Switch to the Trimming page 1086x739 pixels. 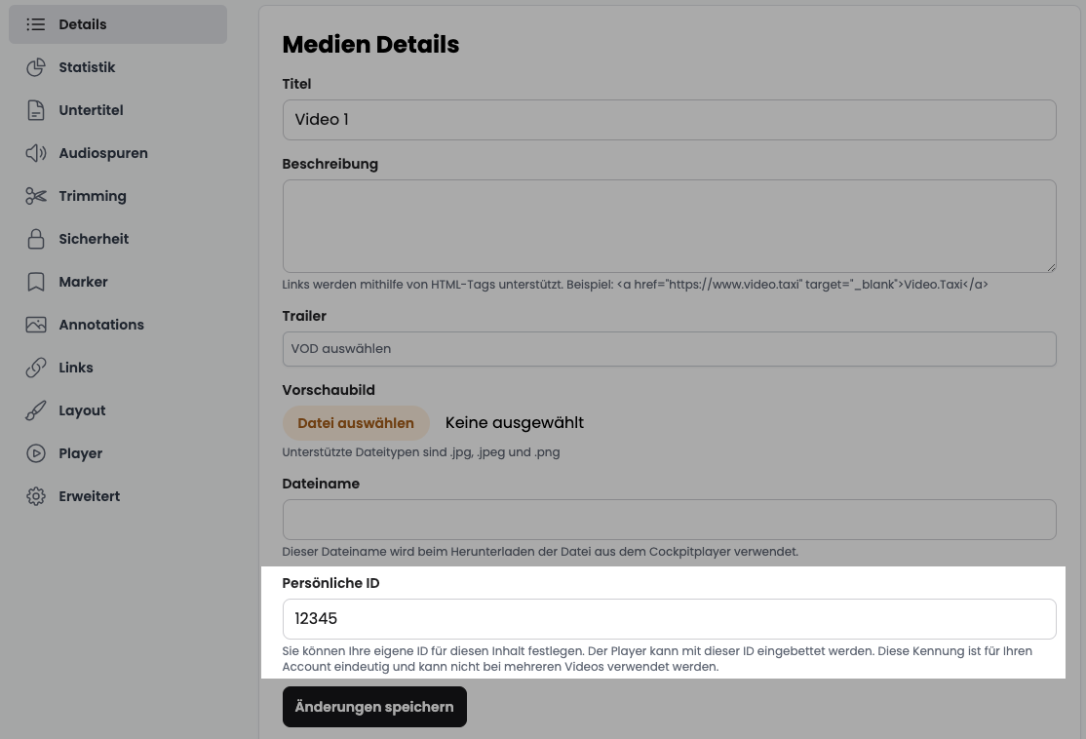click(x=118, y=196)
